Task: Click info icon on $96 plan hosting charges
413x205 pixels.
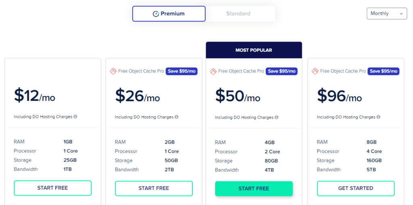Action: pyautogui.click(x=378, y=117)
